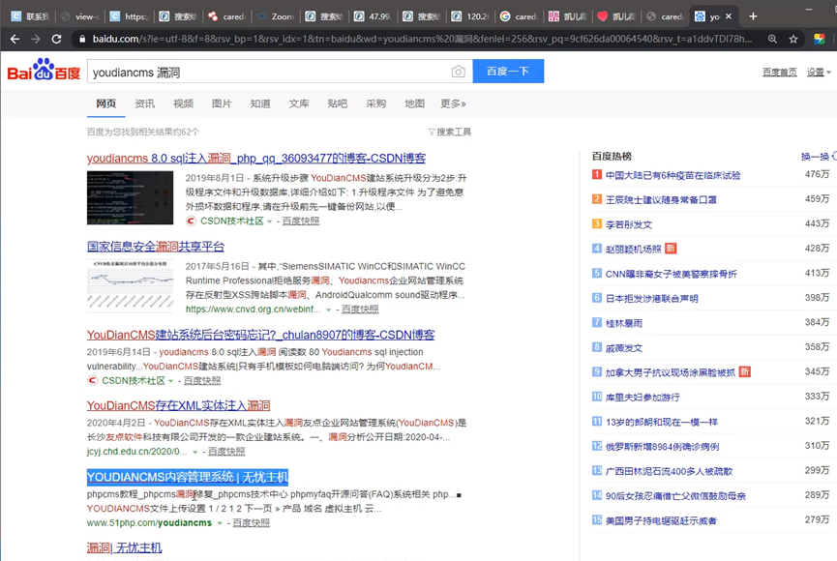The image size is (837, 561).
Task: Click the CSDN logo icon under first result
Action: (x=191, y=221)
